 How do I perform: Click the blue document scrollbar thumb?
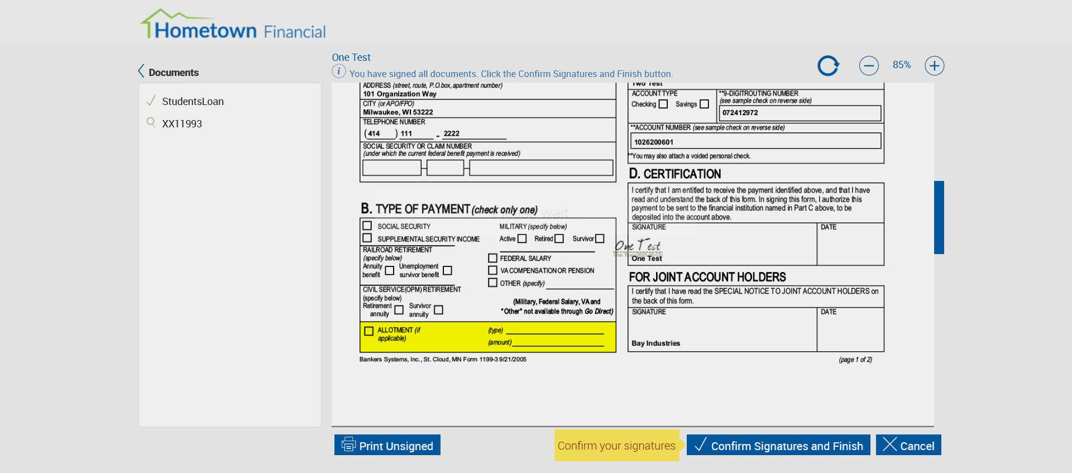pyautogui.click(x=939, y=217)
